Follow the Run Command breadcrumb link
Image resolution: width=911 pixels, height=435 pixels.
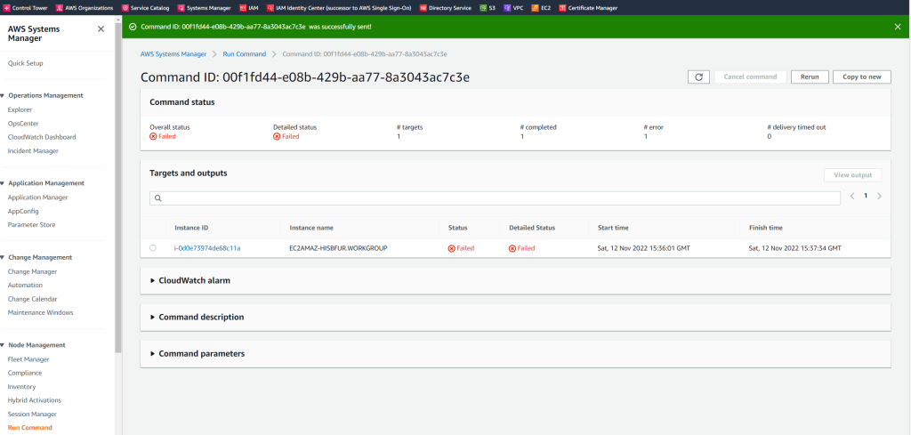pyautogui.click(x=244, y=54)
